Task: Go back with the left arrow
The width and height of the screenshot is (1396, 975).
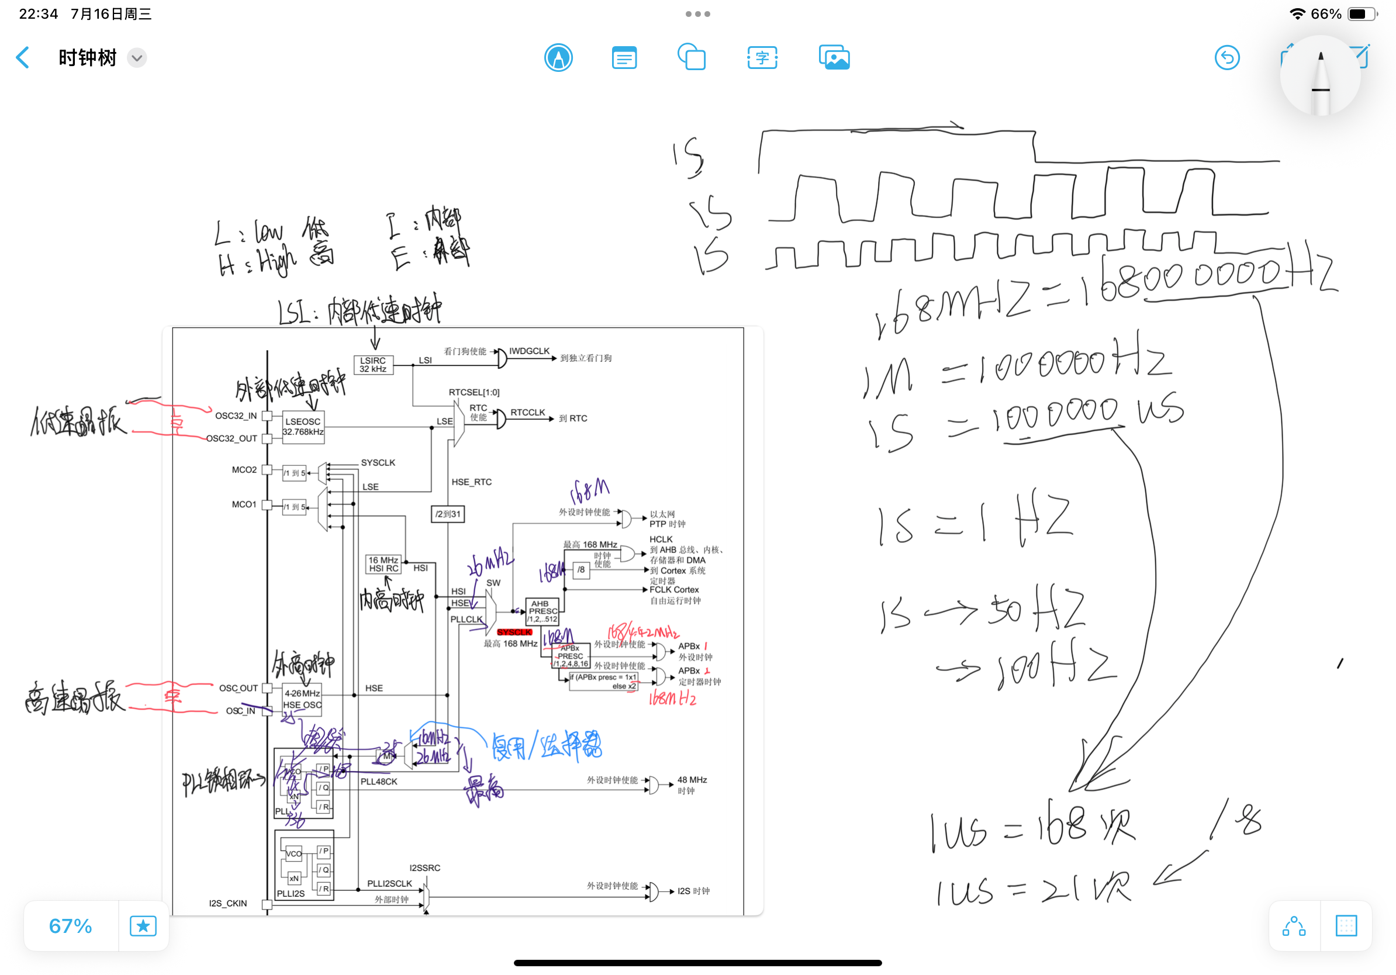Action: tap(22, 58)
